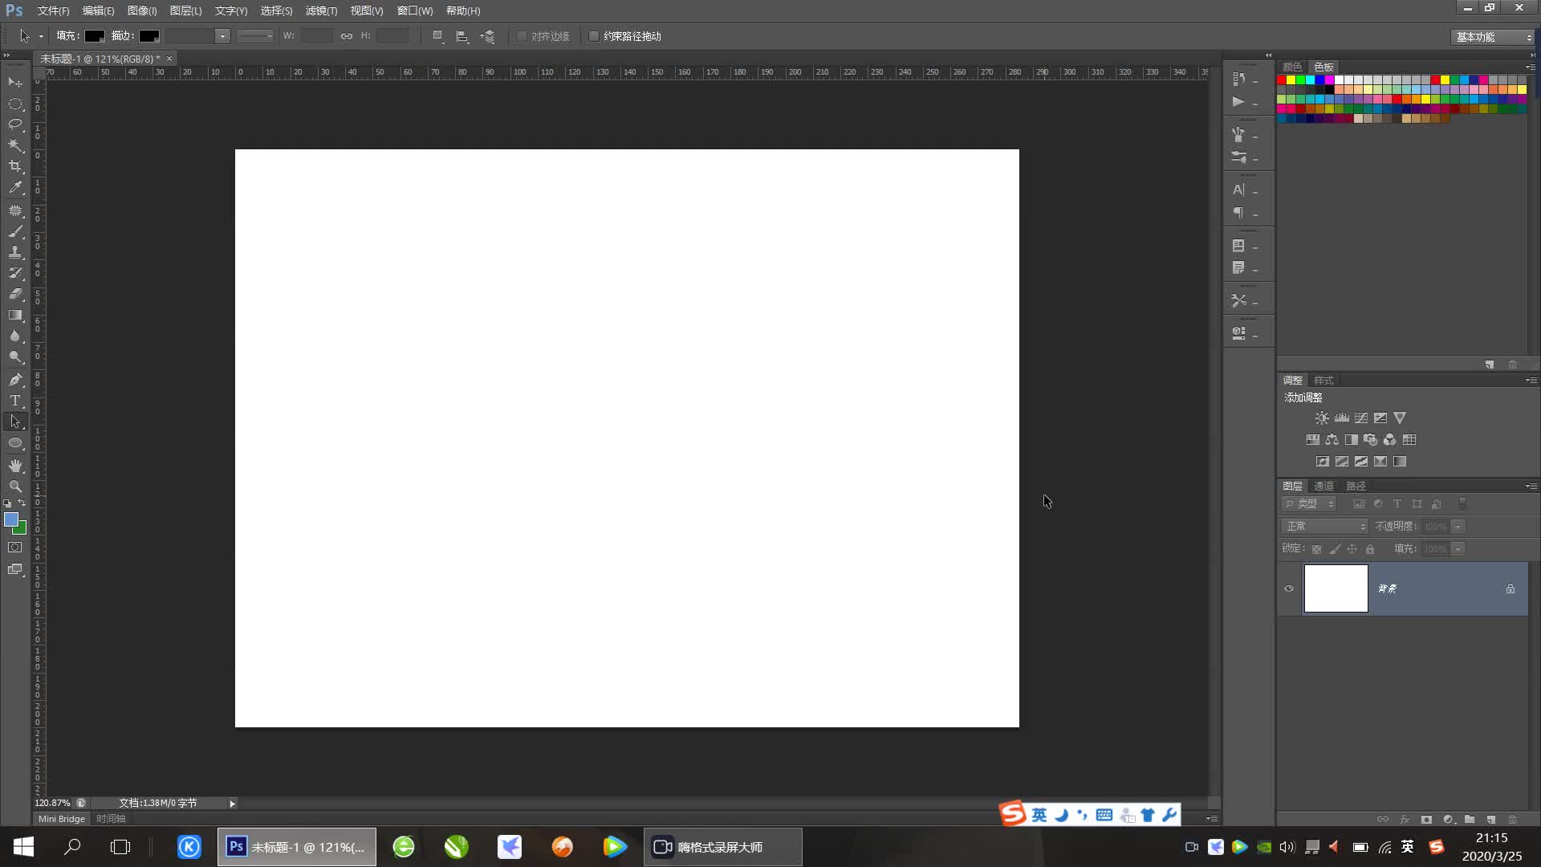Image resolution: width=1541 pixels, height=867 pixels.
Task: Select the Pen tool
Action: (x=15, y=379)
